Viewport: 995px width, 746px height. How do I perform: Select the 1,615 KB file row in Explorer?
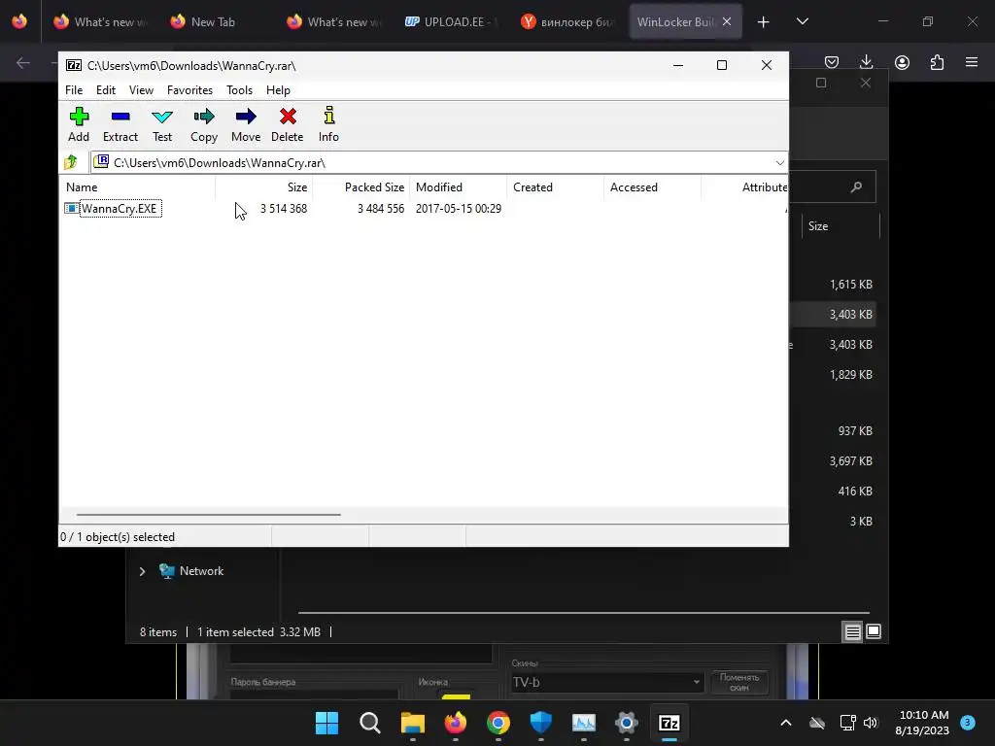pos(833,285)
